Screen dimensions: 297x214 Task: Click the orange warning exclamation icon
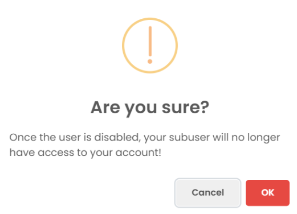150,46
